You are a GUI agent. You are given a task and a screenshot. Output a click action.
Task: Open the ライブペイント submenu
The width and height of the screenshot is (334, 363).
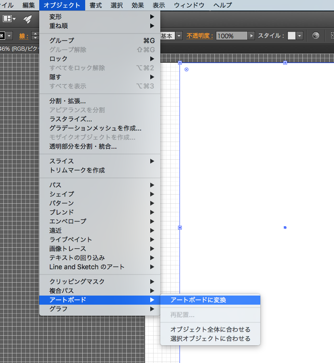tap(100, 240)
